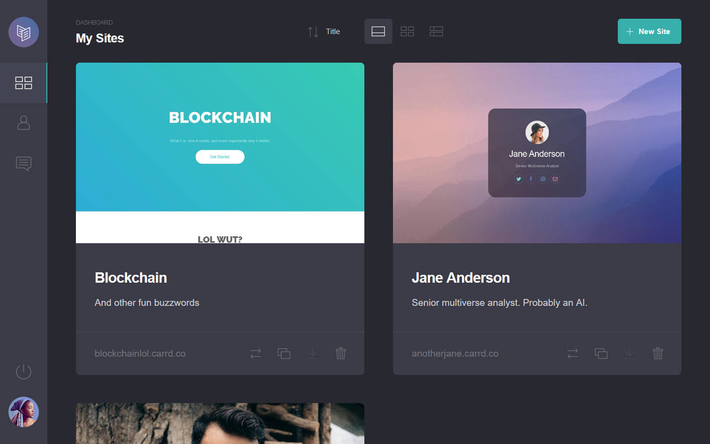This screenshot has height=444, width=710.
Task: Delete the Blockchain site with trash icon
Action: pyautogui.click(x=341, y=353)
